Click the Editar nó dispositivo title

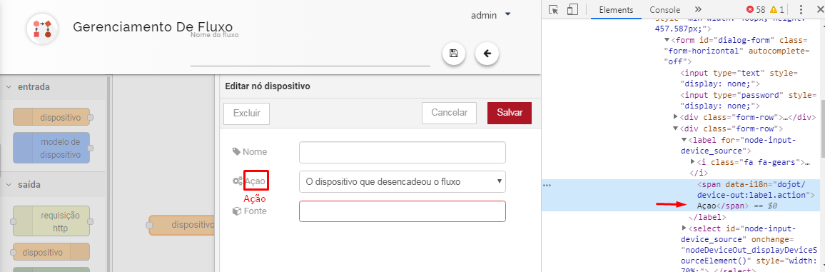point(268,86)
